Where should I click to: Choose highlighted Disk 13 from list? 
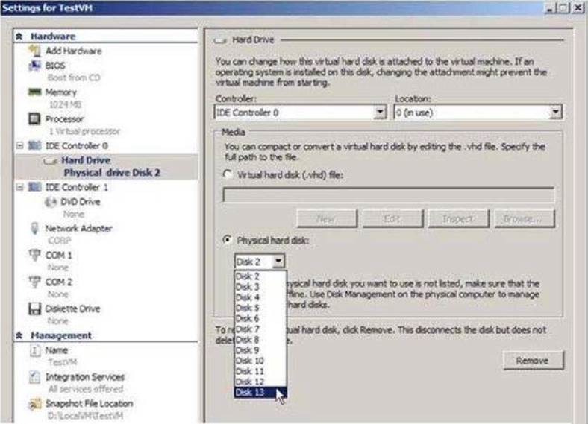260,392
